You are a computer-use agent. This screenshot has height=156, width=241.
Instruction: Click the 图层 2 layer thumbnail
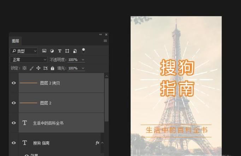pyautogui.click(x=28, y=103)
